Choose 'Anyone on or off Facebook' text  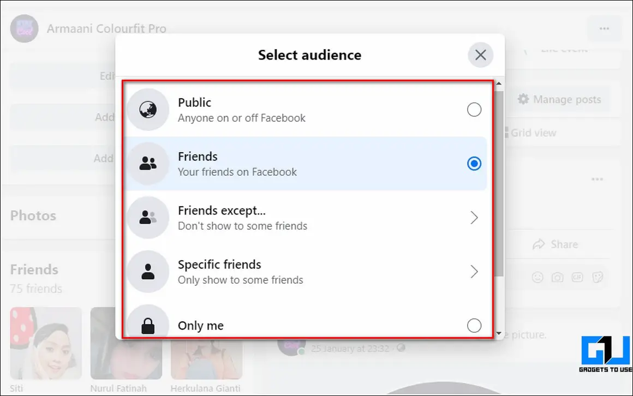[241, 118]
